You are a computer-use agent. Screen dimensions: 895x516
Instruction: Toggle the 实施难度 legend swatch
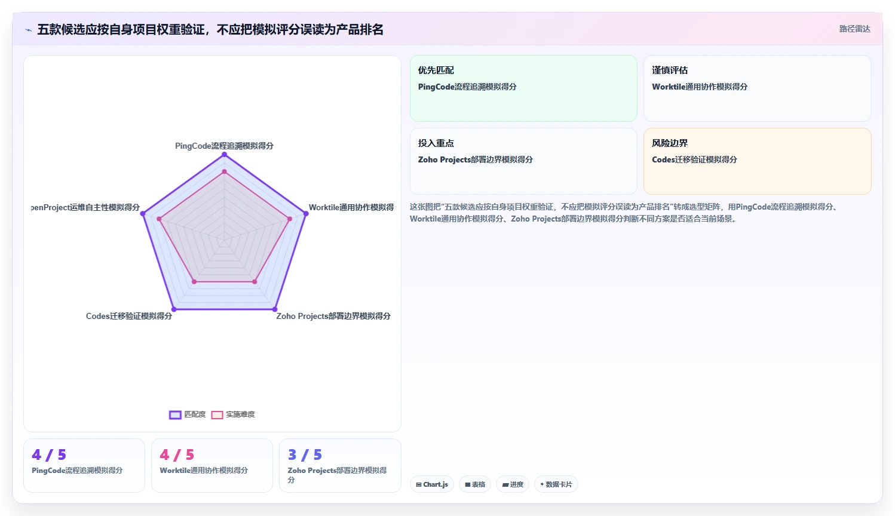coord(217,414)
